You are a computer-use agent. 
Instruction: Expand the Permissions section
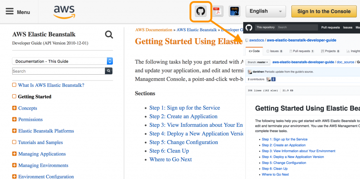click(x=14, y=119)
